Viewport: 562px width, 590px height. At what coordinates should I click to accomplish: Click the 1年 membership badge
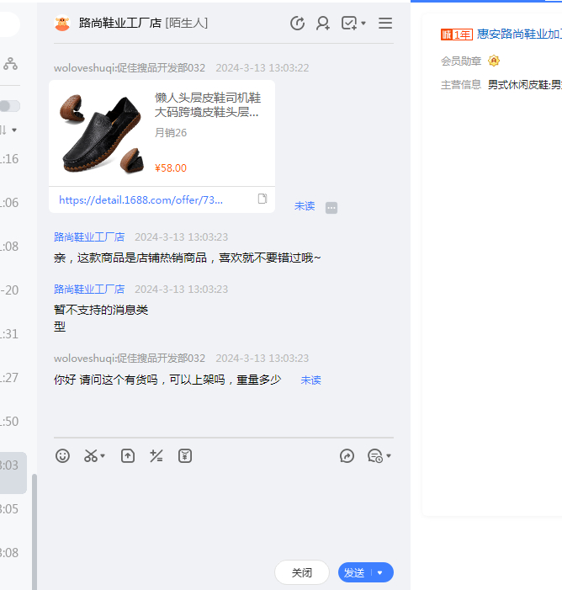457,35
